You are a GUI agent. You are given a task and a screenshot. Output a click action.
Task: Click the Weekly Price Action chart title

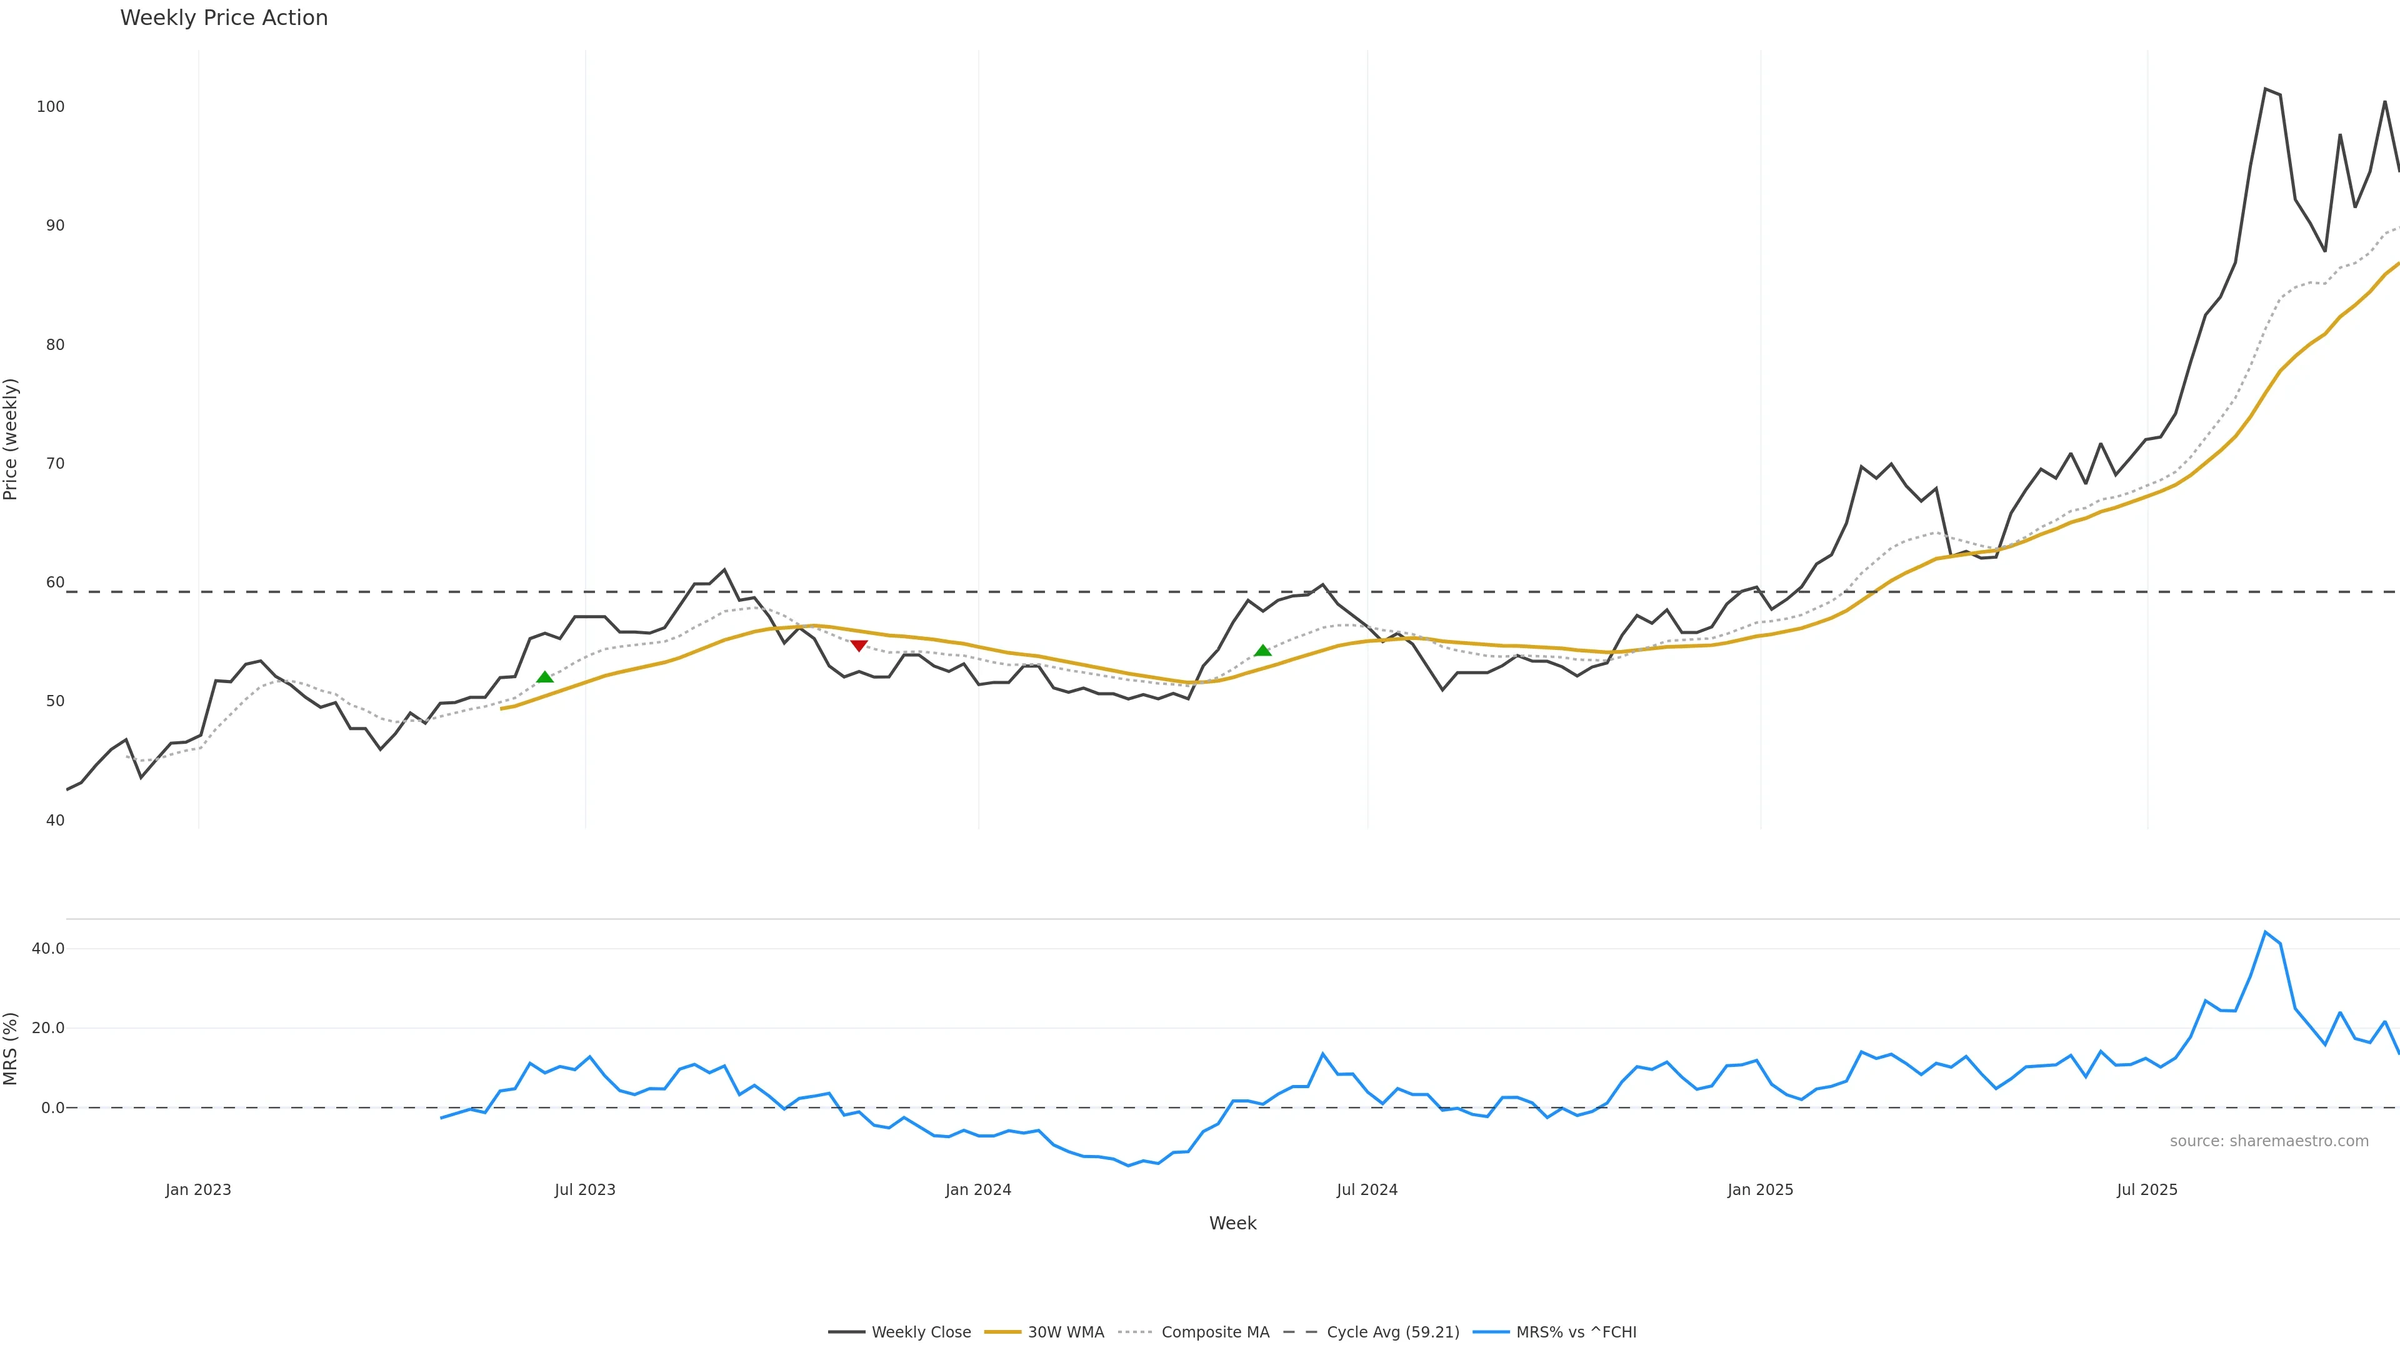(x=224, y=17)
